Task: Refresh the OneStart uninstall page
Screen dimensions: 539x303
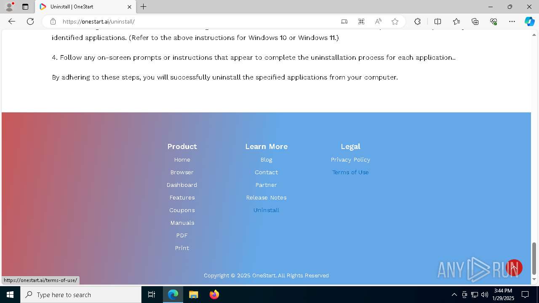Action: (30, 21)
